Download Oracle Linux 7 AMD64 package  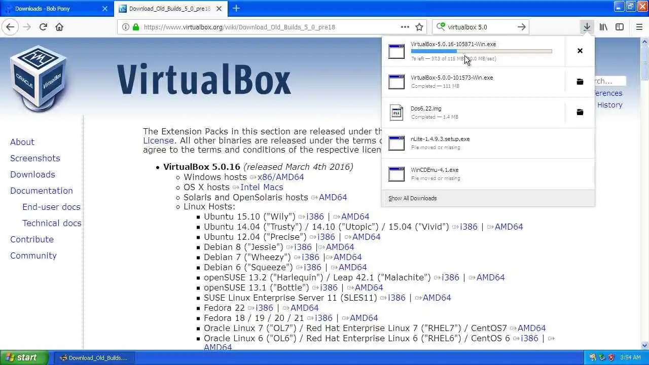click(x=531, y=328)
